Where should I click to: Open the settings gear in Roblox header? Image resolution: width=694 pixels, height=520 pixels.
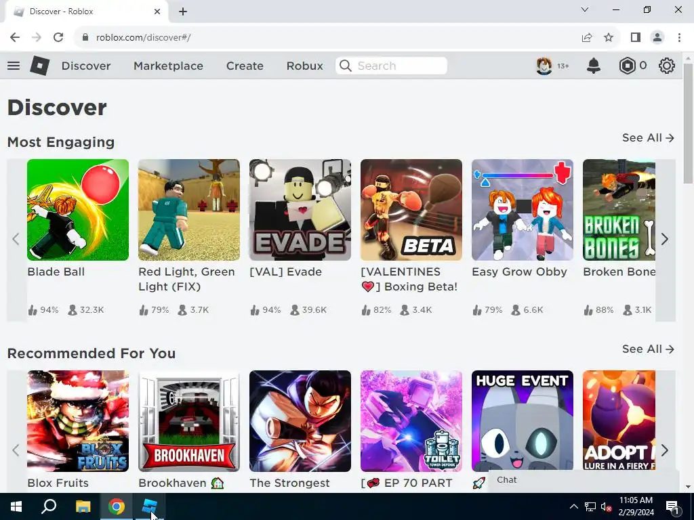pyautogui.click(x=667, y=66)
